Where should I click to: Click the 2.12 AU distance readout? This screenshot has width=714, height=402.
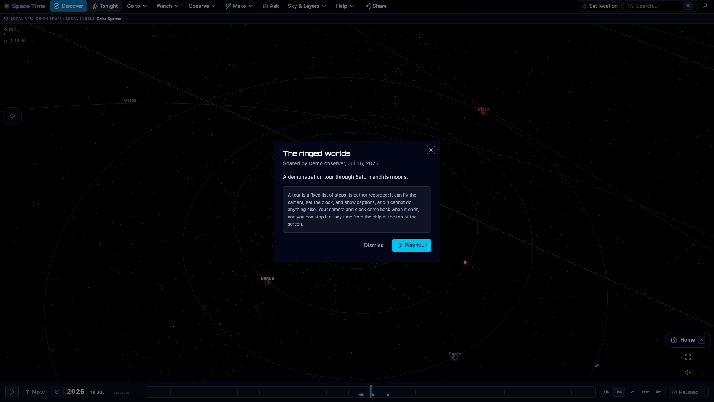16,41
